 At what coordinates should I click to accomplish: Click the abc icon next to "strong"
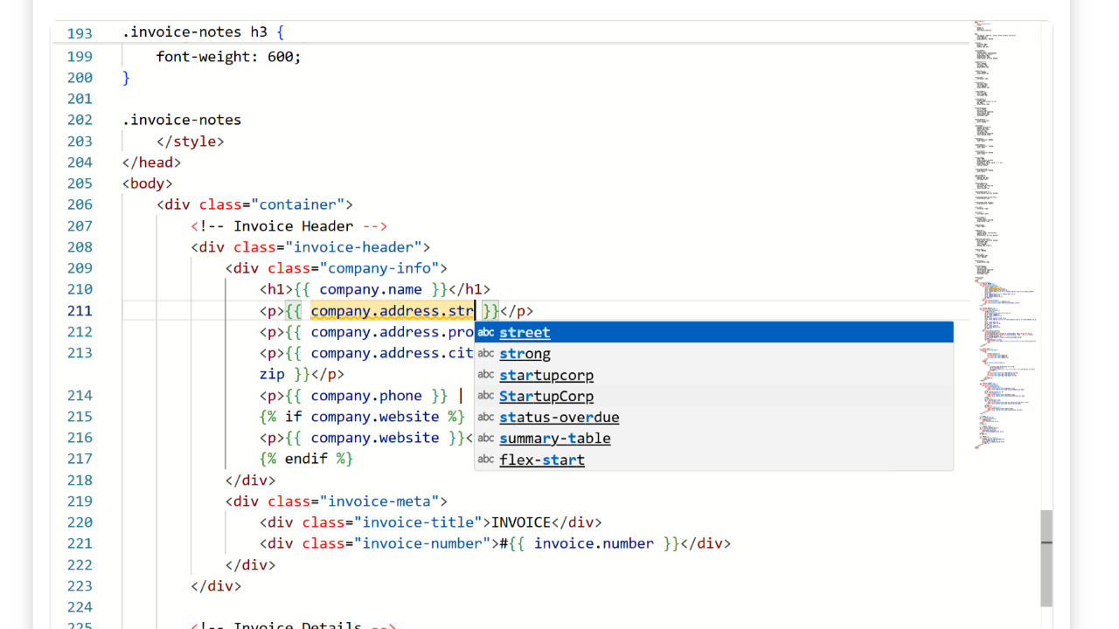486,353
